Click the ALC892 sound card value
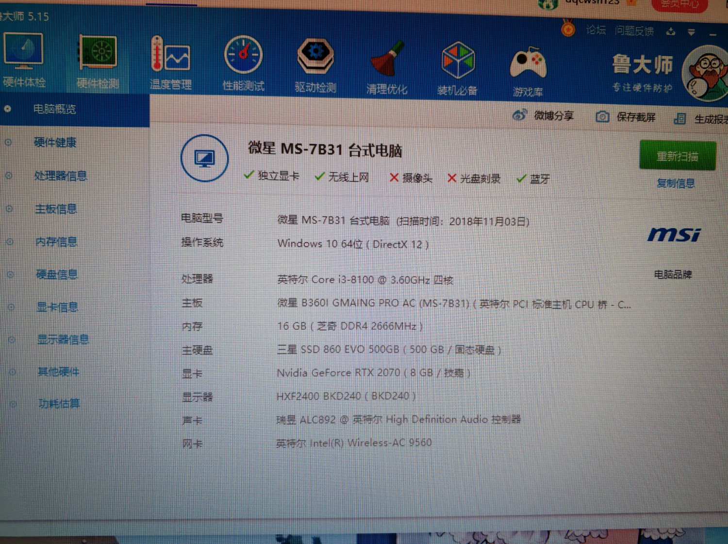Image resolution: width=728 pixels, height=544 pixels. point(398,419)
